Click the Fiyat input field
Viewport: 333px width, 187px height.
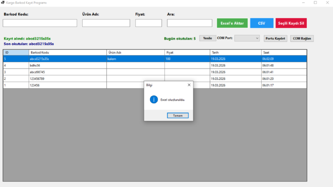coord(149,23)
